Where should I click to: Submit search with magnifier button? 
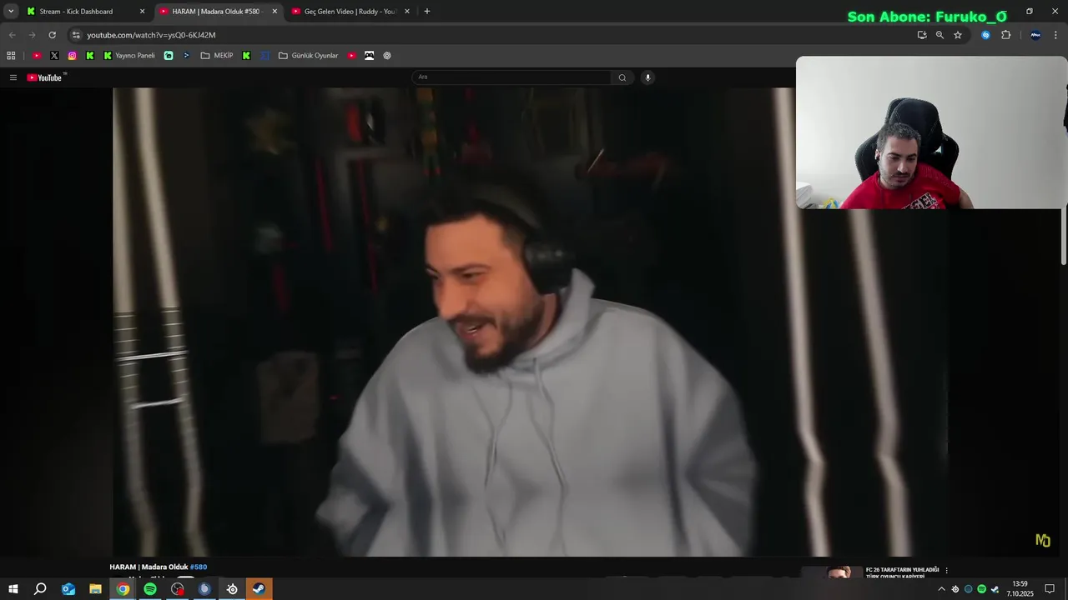coord(622,77)
